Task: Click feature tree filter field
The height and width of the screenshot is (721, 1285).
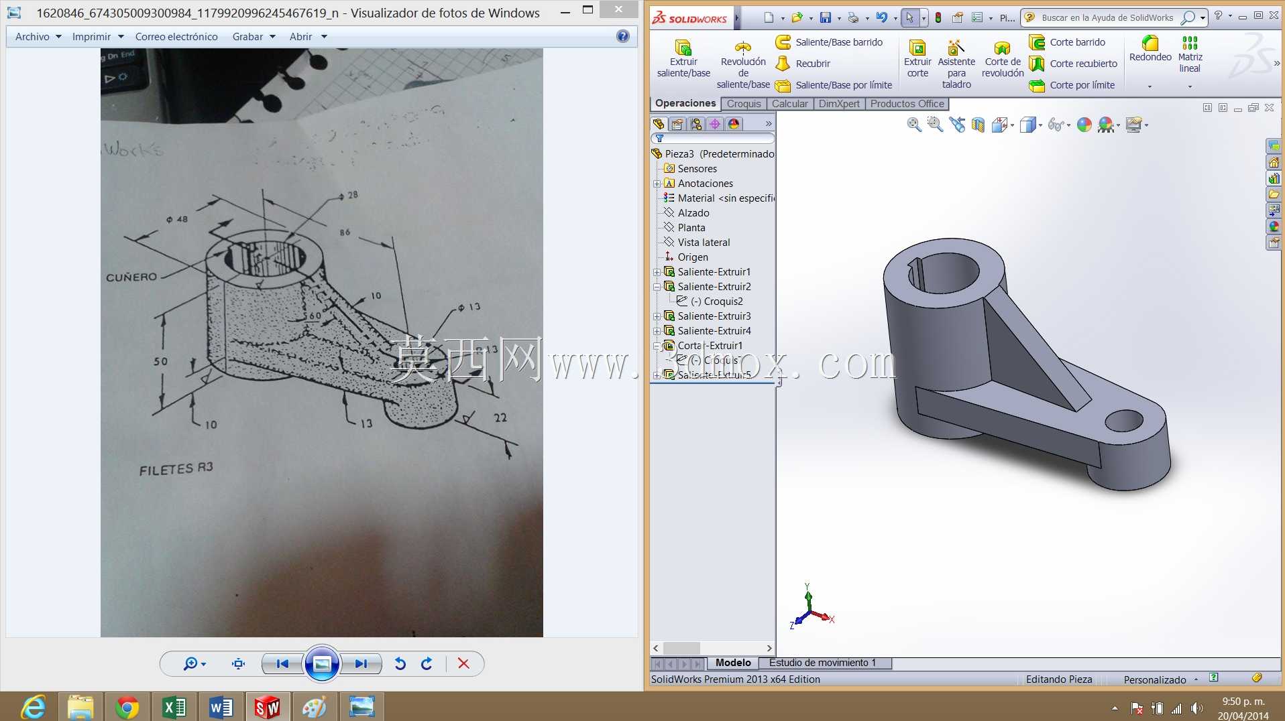Action: 712,139
